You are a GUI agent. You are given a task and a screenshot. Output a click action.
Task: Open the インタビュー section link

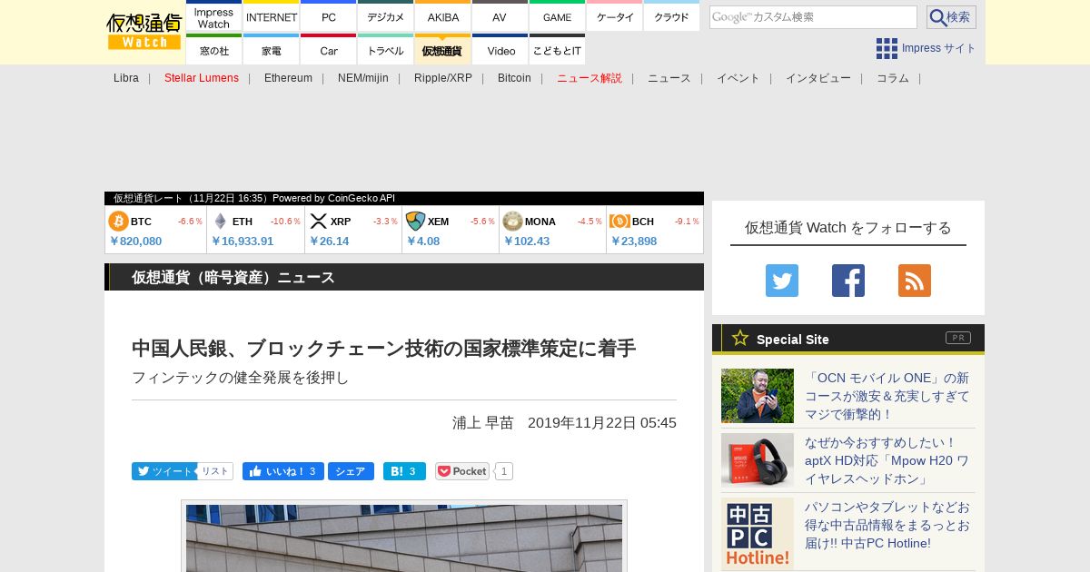click(x=818, y=78)
